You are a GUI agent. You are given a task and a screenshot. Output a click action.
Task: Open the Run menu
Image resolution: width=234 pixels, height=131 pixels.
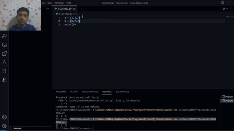pos(50,3)
